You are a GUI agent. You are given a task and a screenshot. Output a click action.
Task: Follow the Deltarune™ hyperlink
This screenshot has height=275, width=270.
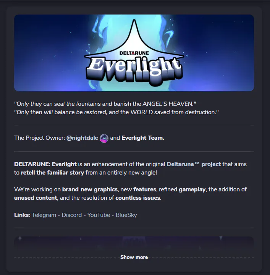point(183,164)
